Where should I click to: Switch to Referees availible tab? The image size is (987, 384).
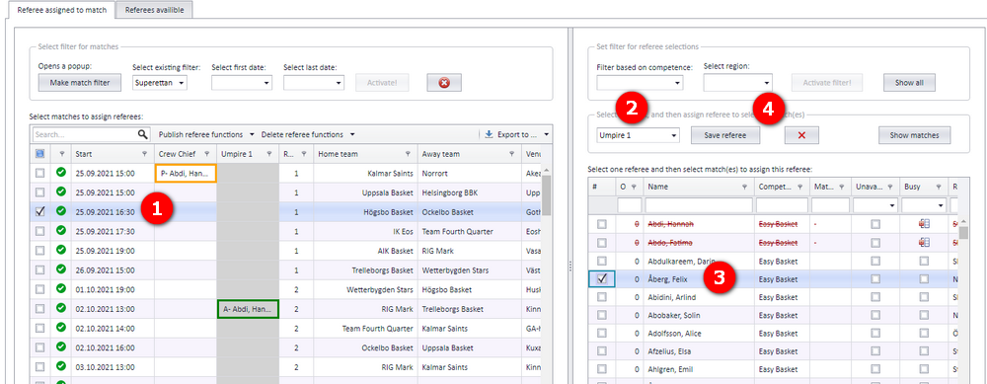pyautogui.click(x=154, y=10)
